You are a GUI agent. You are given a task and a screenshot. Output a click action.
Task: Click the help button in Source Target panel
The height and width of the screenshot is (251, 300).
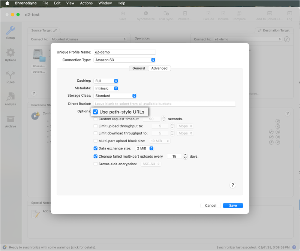(34, 93)
